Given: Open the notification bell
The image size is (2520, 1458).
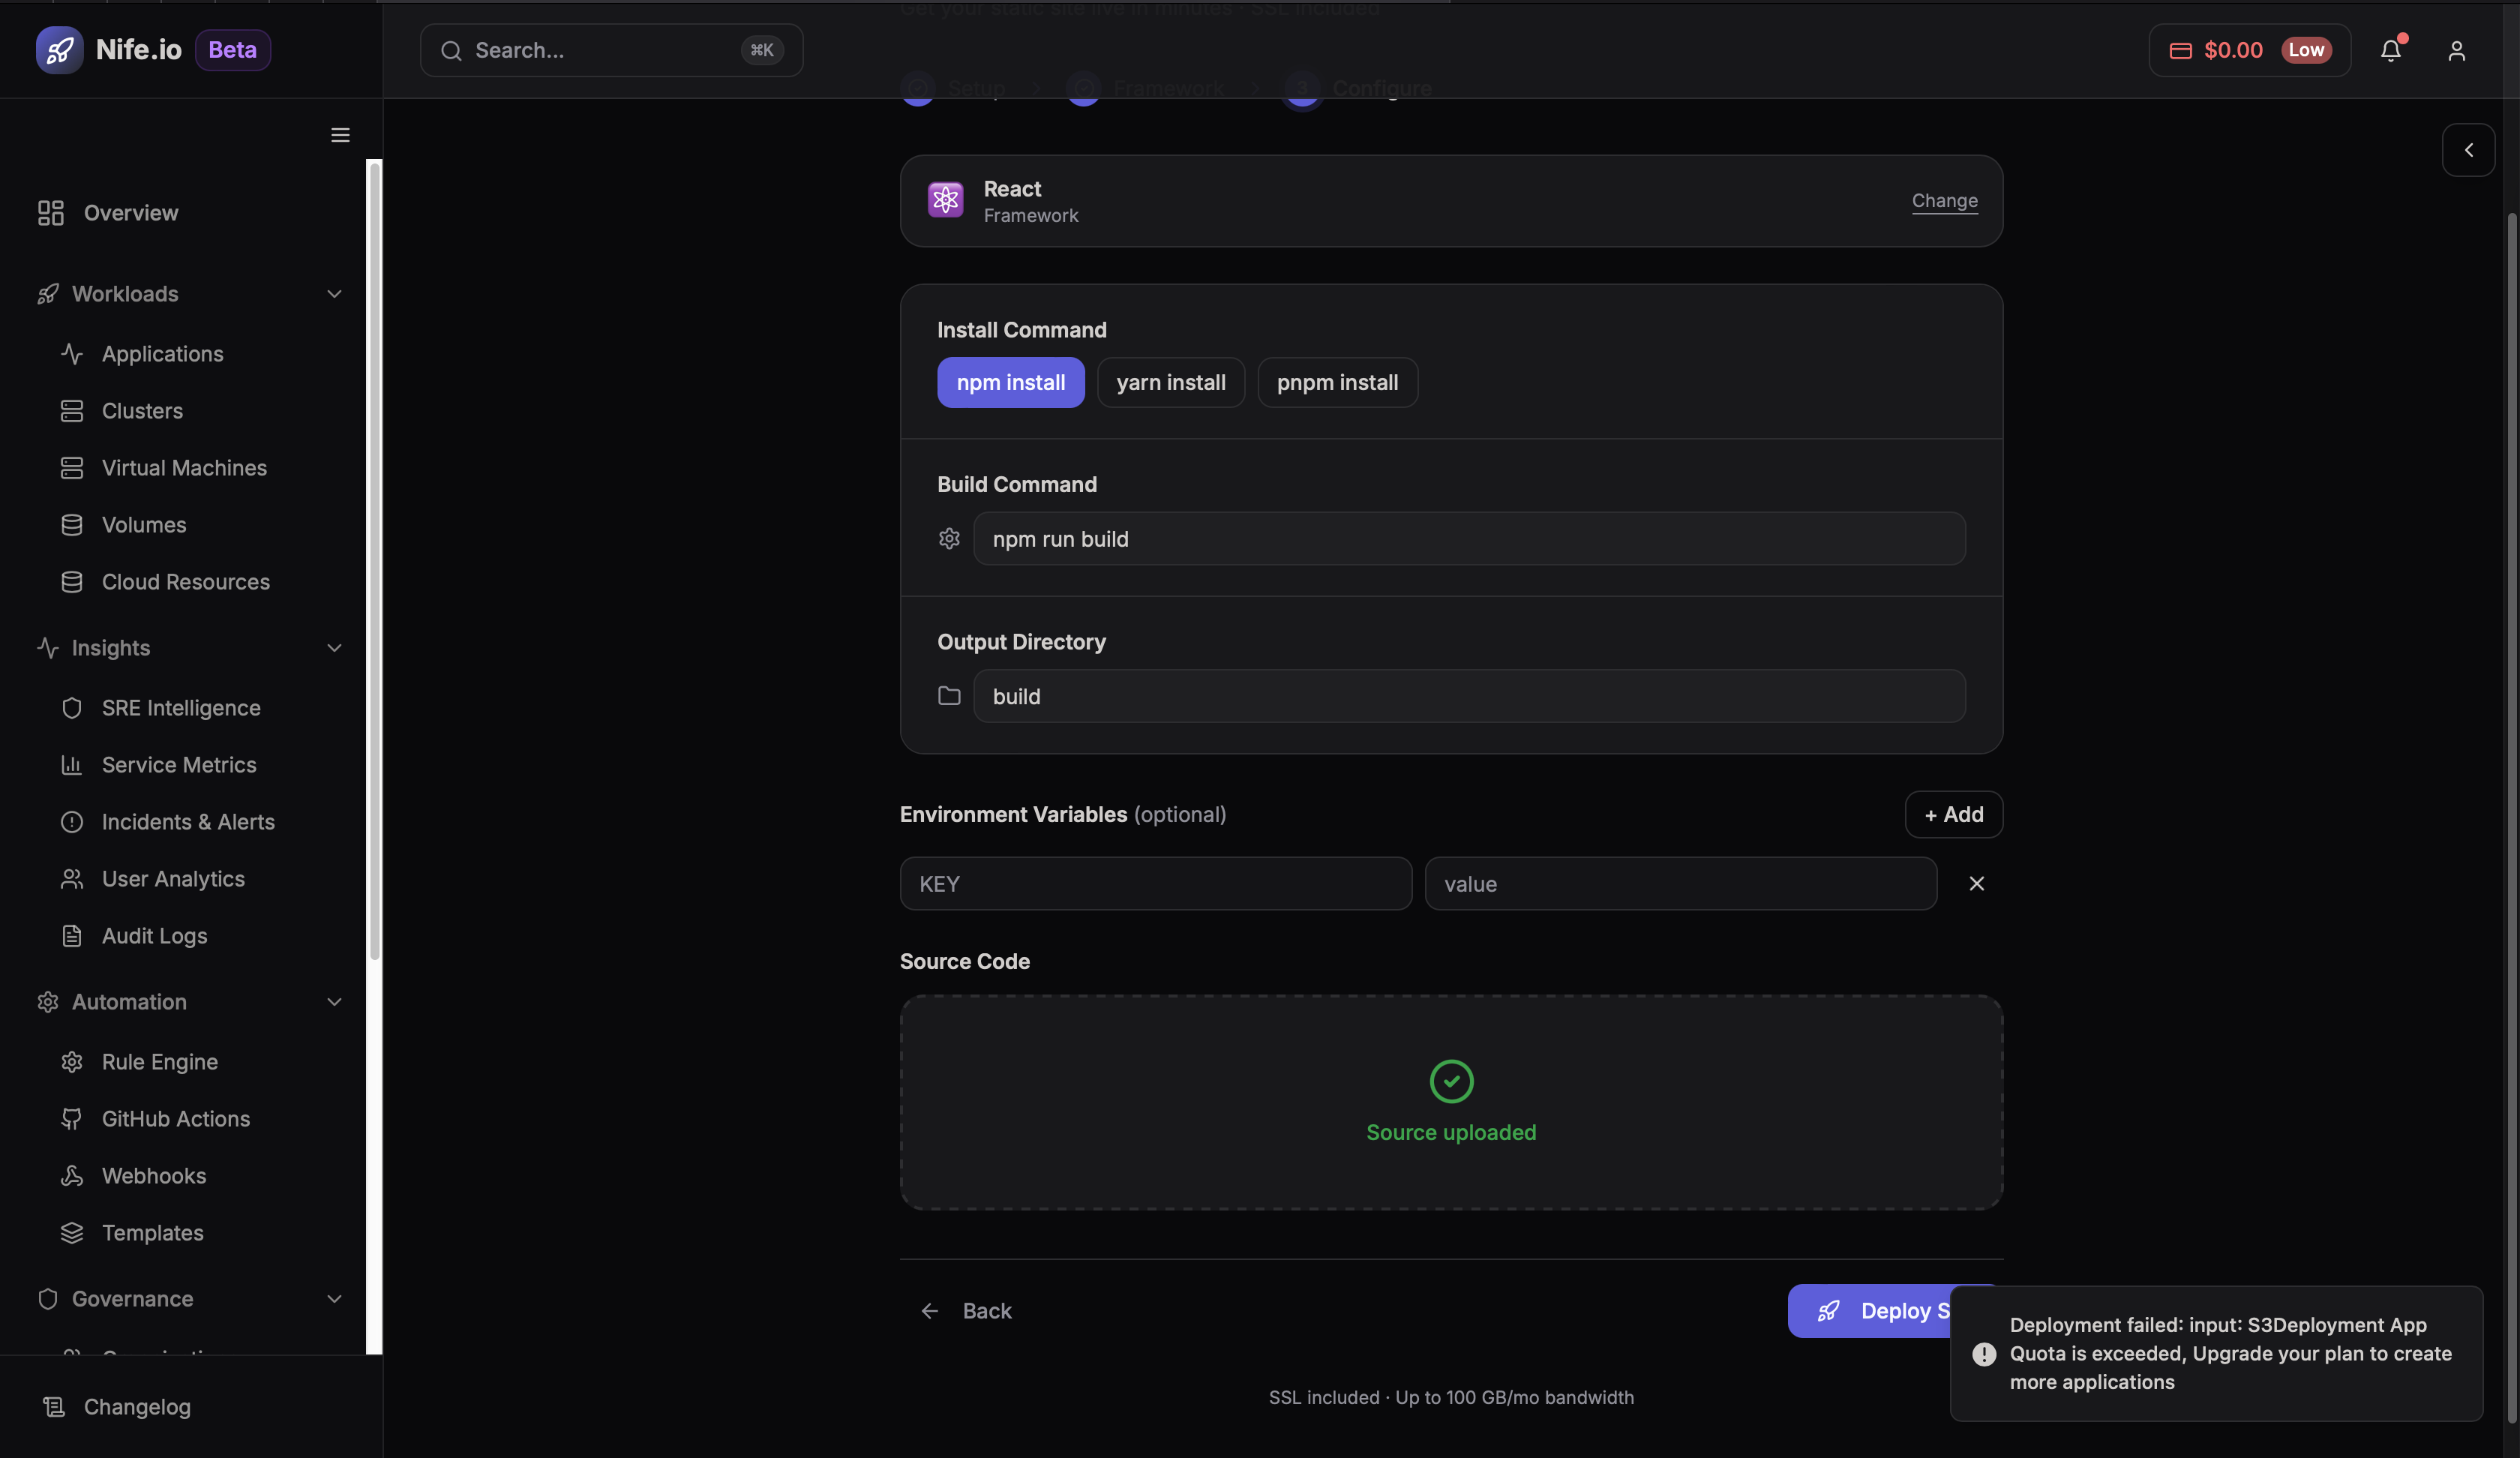Looking at the screenshot, I should click(x=2391, y=50).
